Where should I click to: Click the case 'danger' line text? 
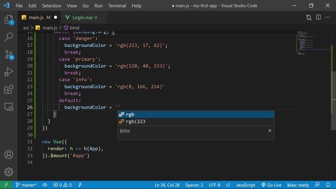78,38
